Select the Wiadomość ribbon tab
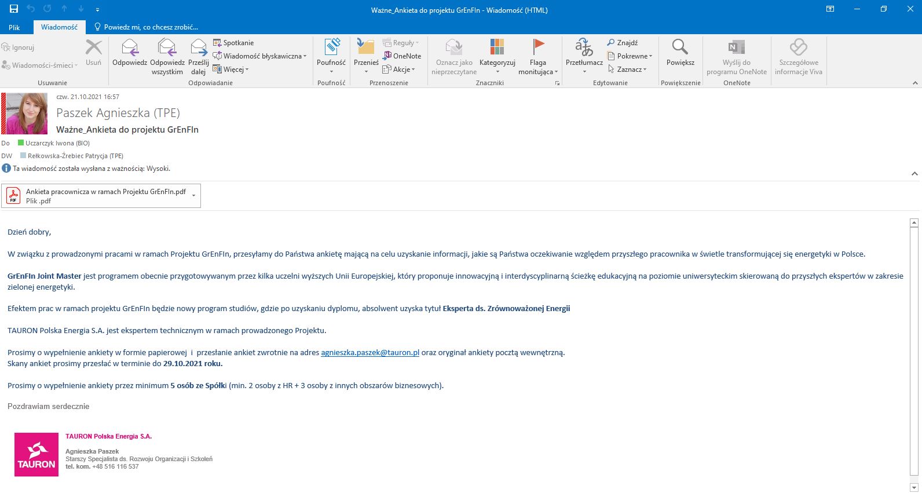Viewport: 922px width, 493px height. (x=59, y=27)
